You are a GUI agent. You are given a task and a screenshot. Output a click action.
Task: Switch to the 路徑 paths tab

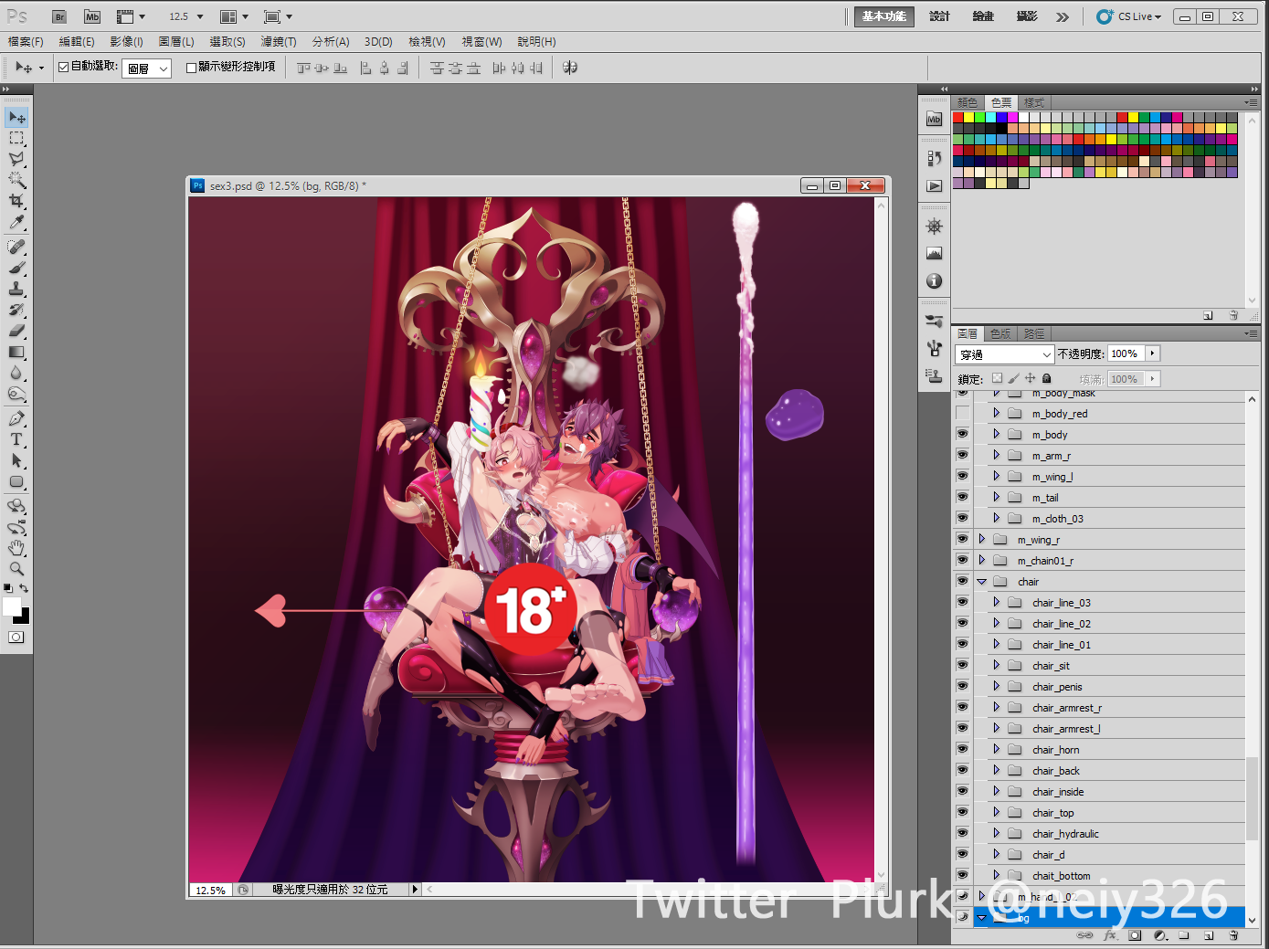point(1033,333)
